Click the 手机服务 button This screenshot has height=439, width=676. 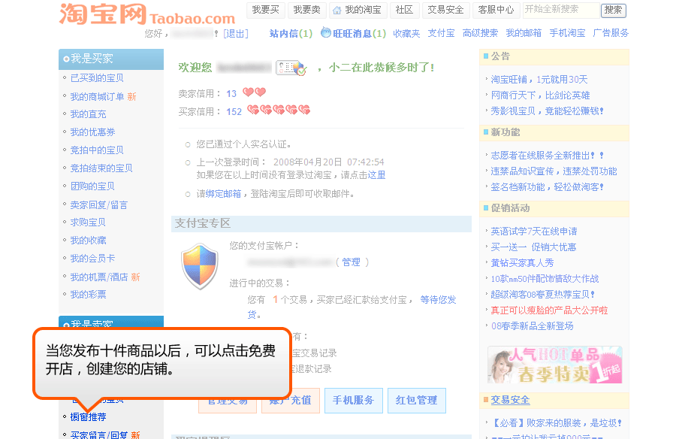coord(353,401)
